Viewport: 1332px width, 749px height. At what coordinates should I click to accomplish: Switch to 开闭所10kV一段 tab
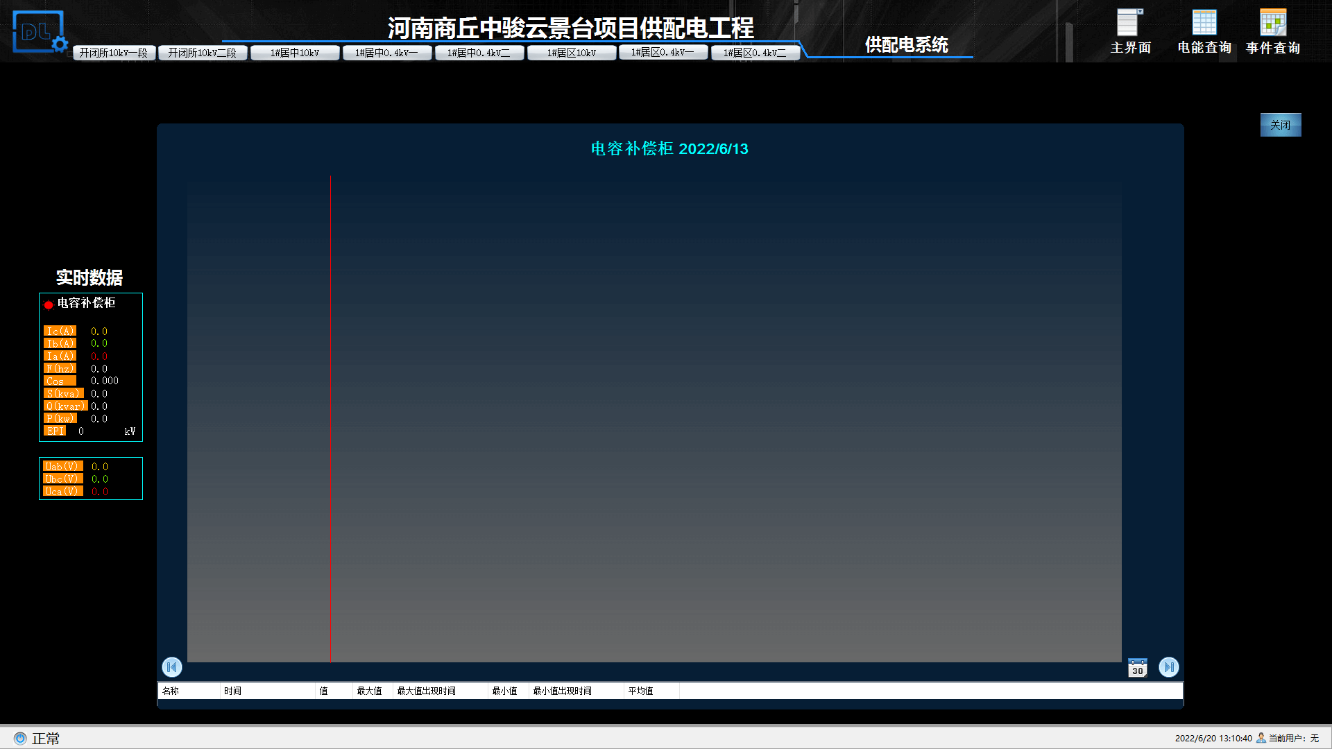click(114, 53)
